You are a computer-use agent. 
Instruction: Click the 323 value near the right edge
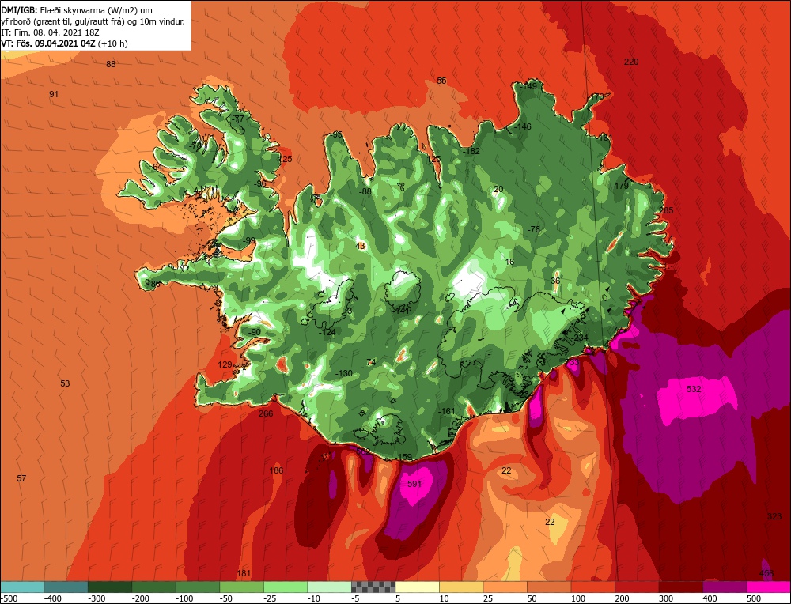point(774,516)
